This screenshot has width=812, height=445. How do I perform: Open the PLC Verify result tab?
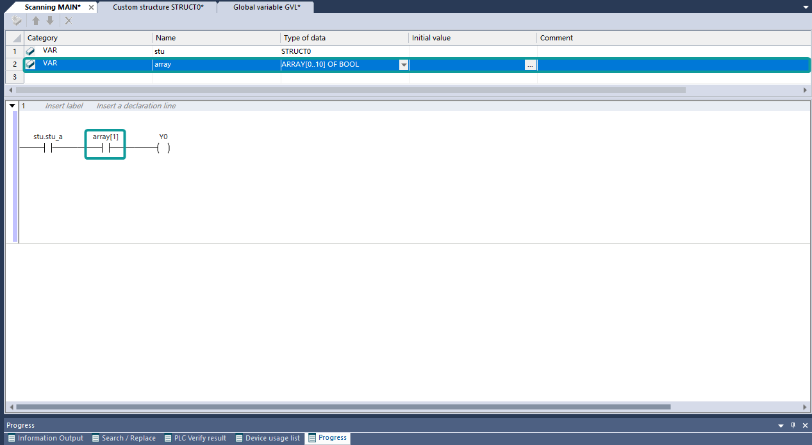195,438
